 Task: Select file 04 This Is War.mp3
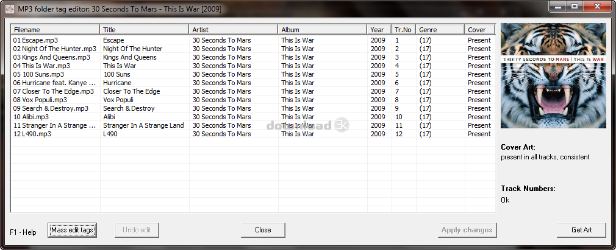41,66
